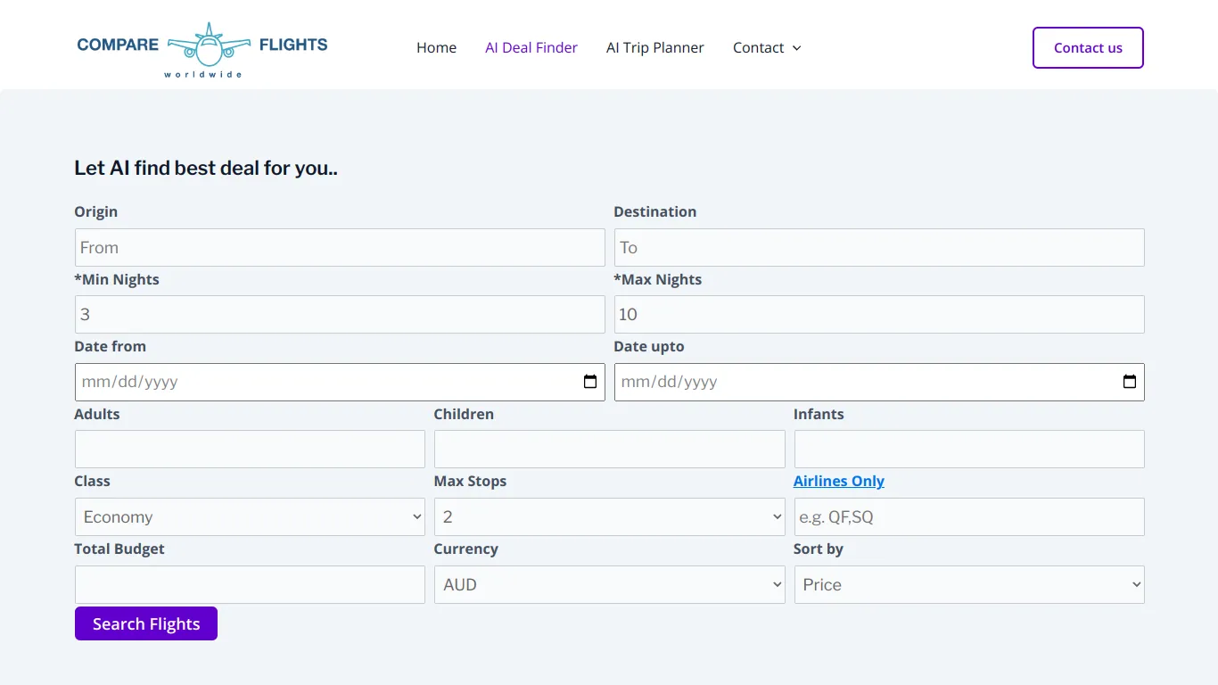Click the Adults input field
The image size is (1218, 685).
[x=249, y=449]
